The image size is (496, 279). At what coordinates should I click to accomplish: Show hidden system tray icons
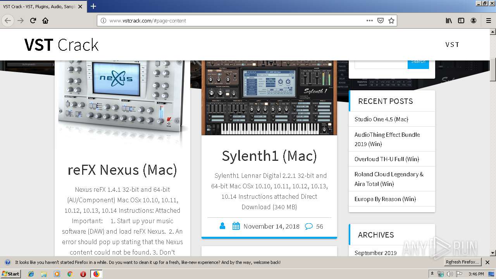432,274
